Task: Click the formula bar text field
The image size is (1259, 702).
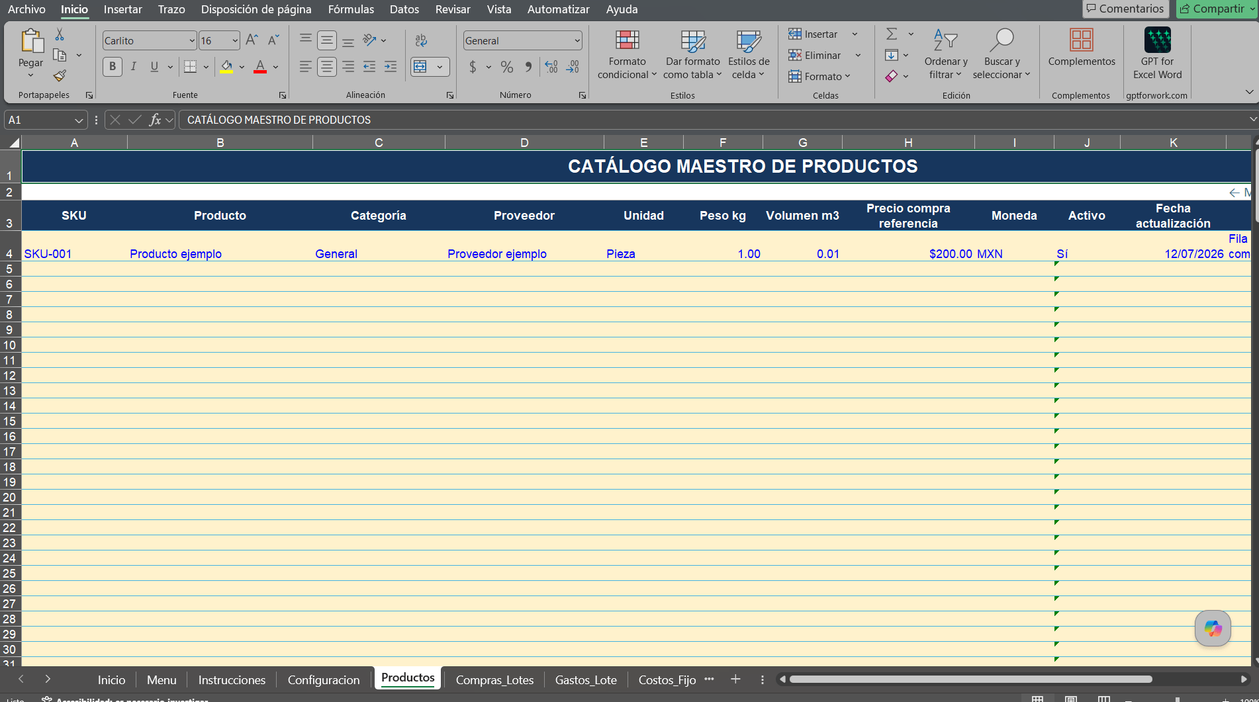Action: [x=714, y=120]
